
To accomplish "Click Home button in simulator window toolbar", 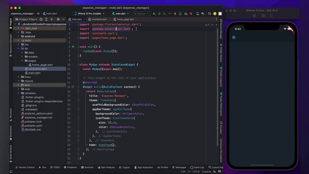I will pos(254,15).
